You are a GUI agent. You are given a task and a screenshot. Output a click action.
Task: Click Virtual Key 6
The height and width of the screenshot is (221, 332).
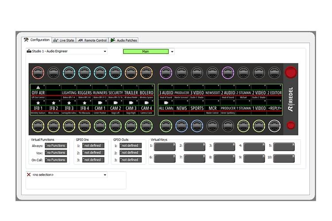click(165, 158)
